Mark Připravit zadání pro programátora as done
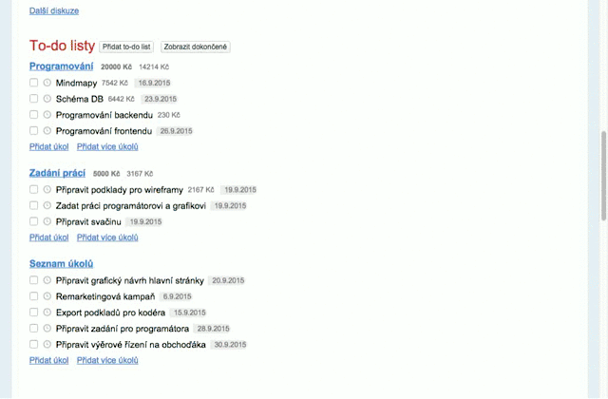608x399 pixels. pos(34,329)
